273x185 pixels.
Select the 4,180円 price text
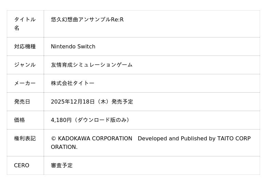(x=61, y=120)
